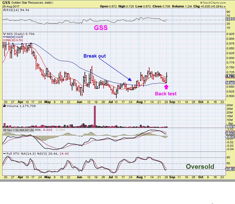
Task: Click 'May' on the bottom stochastic date axis
Action: [47, 177]
